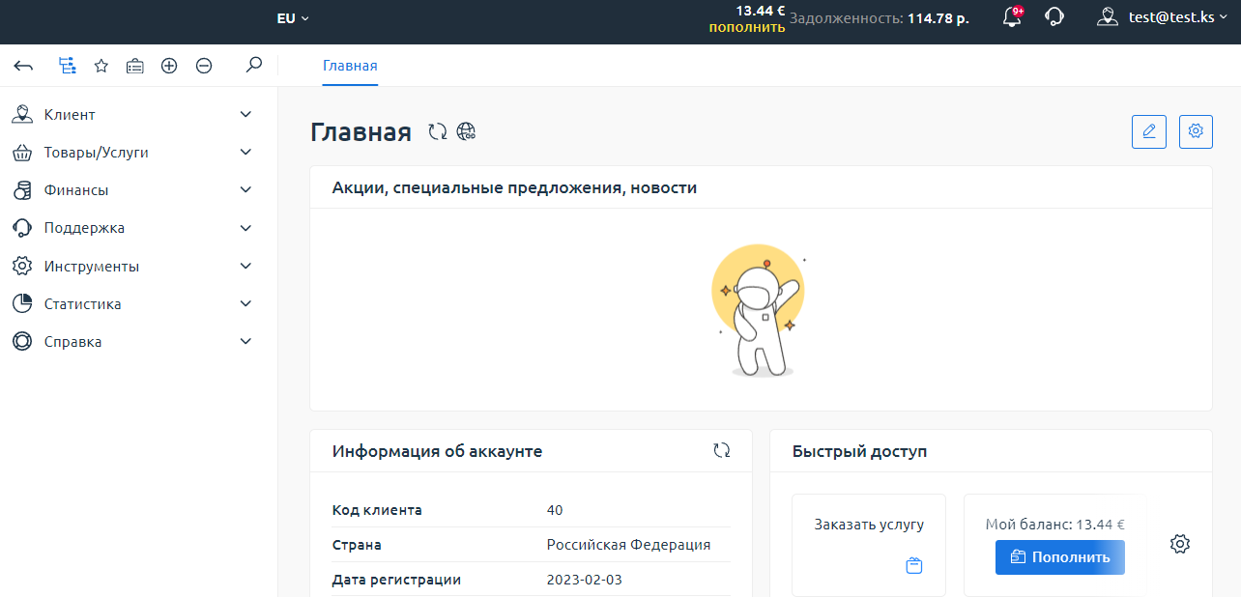Click the back arrow icon in toolbar
The width and height of the screenshot is (1241, 597).
24,66
